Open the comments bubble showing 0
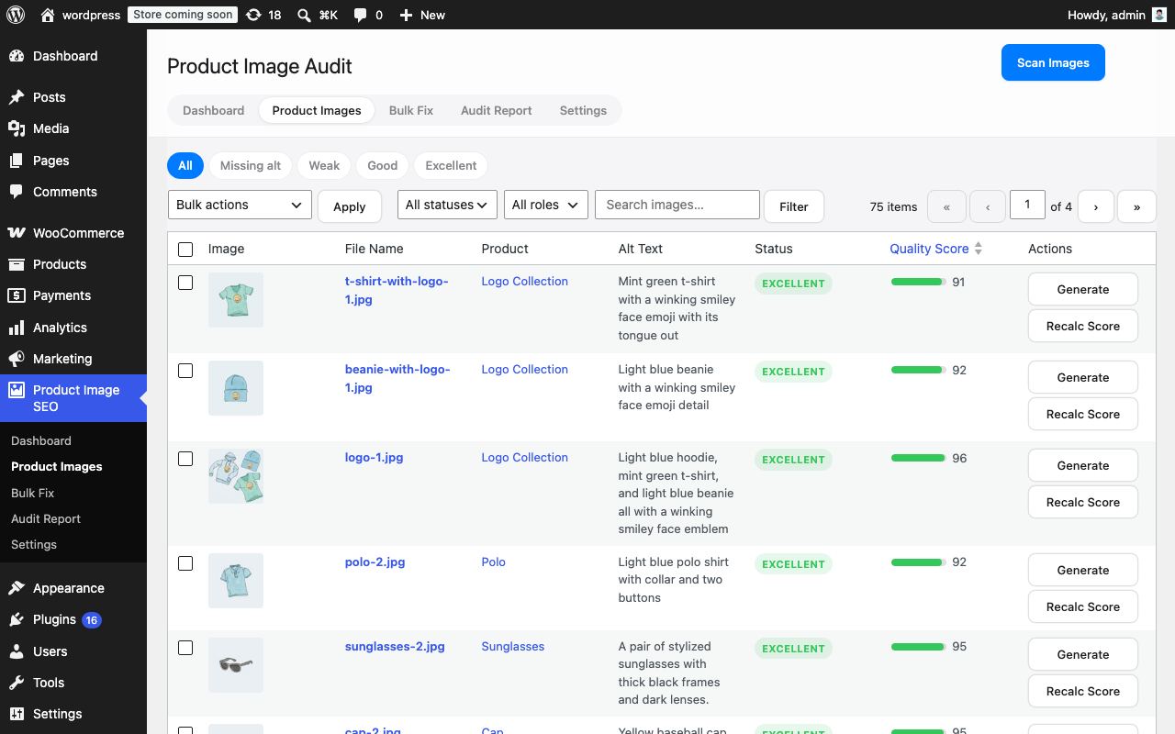 pyautogui.click(x=361, y=16)
